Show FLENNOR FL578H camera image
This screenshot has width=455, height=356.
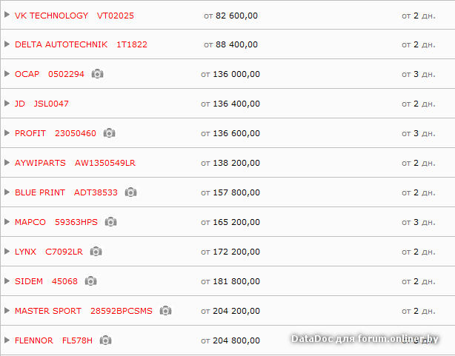[106, 340]
